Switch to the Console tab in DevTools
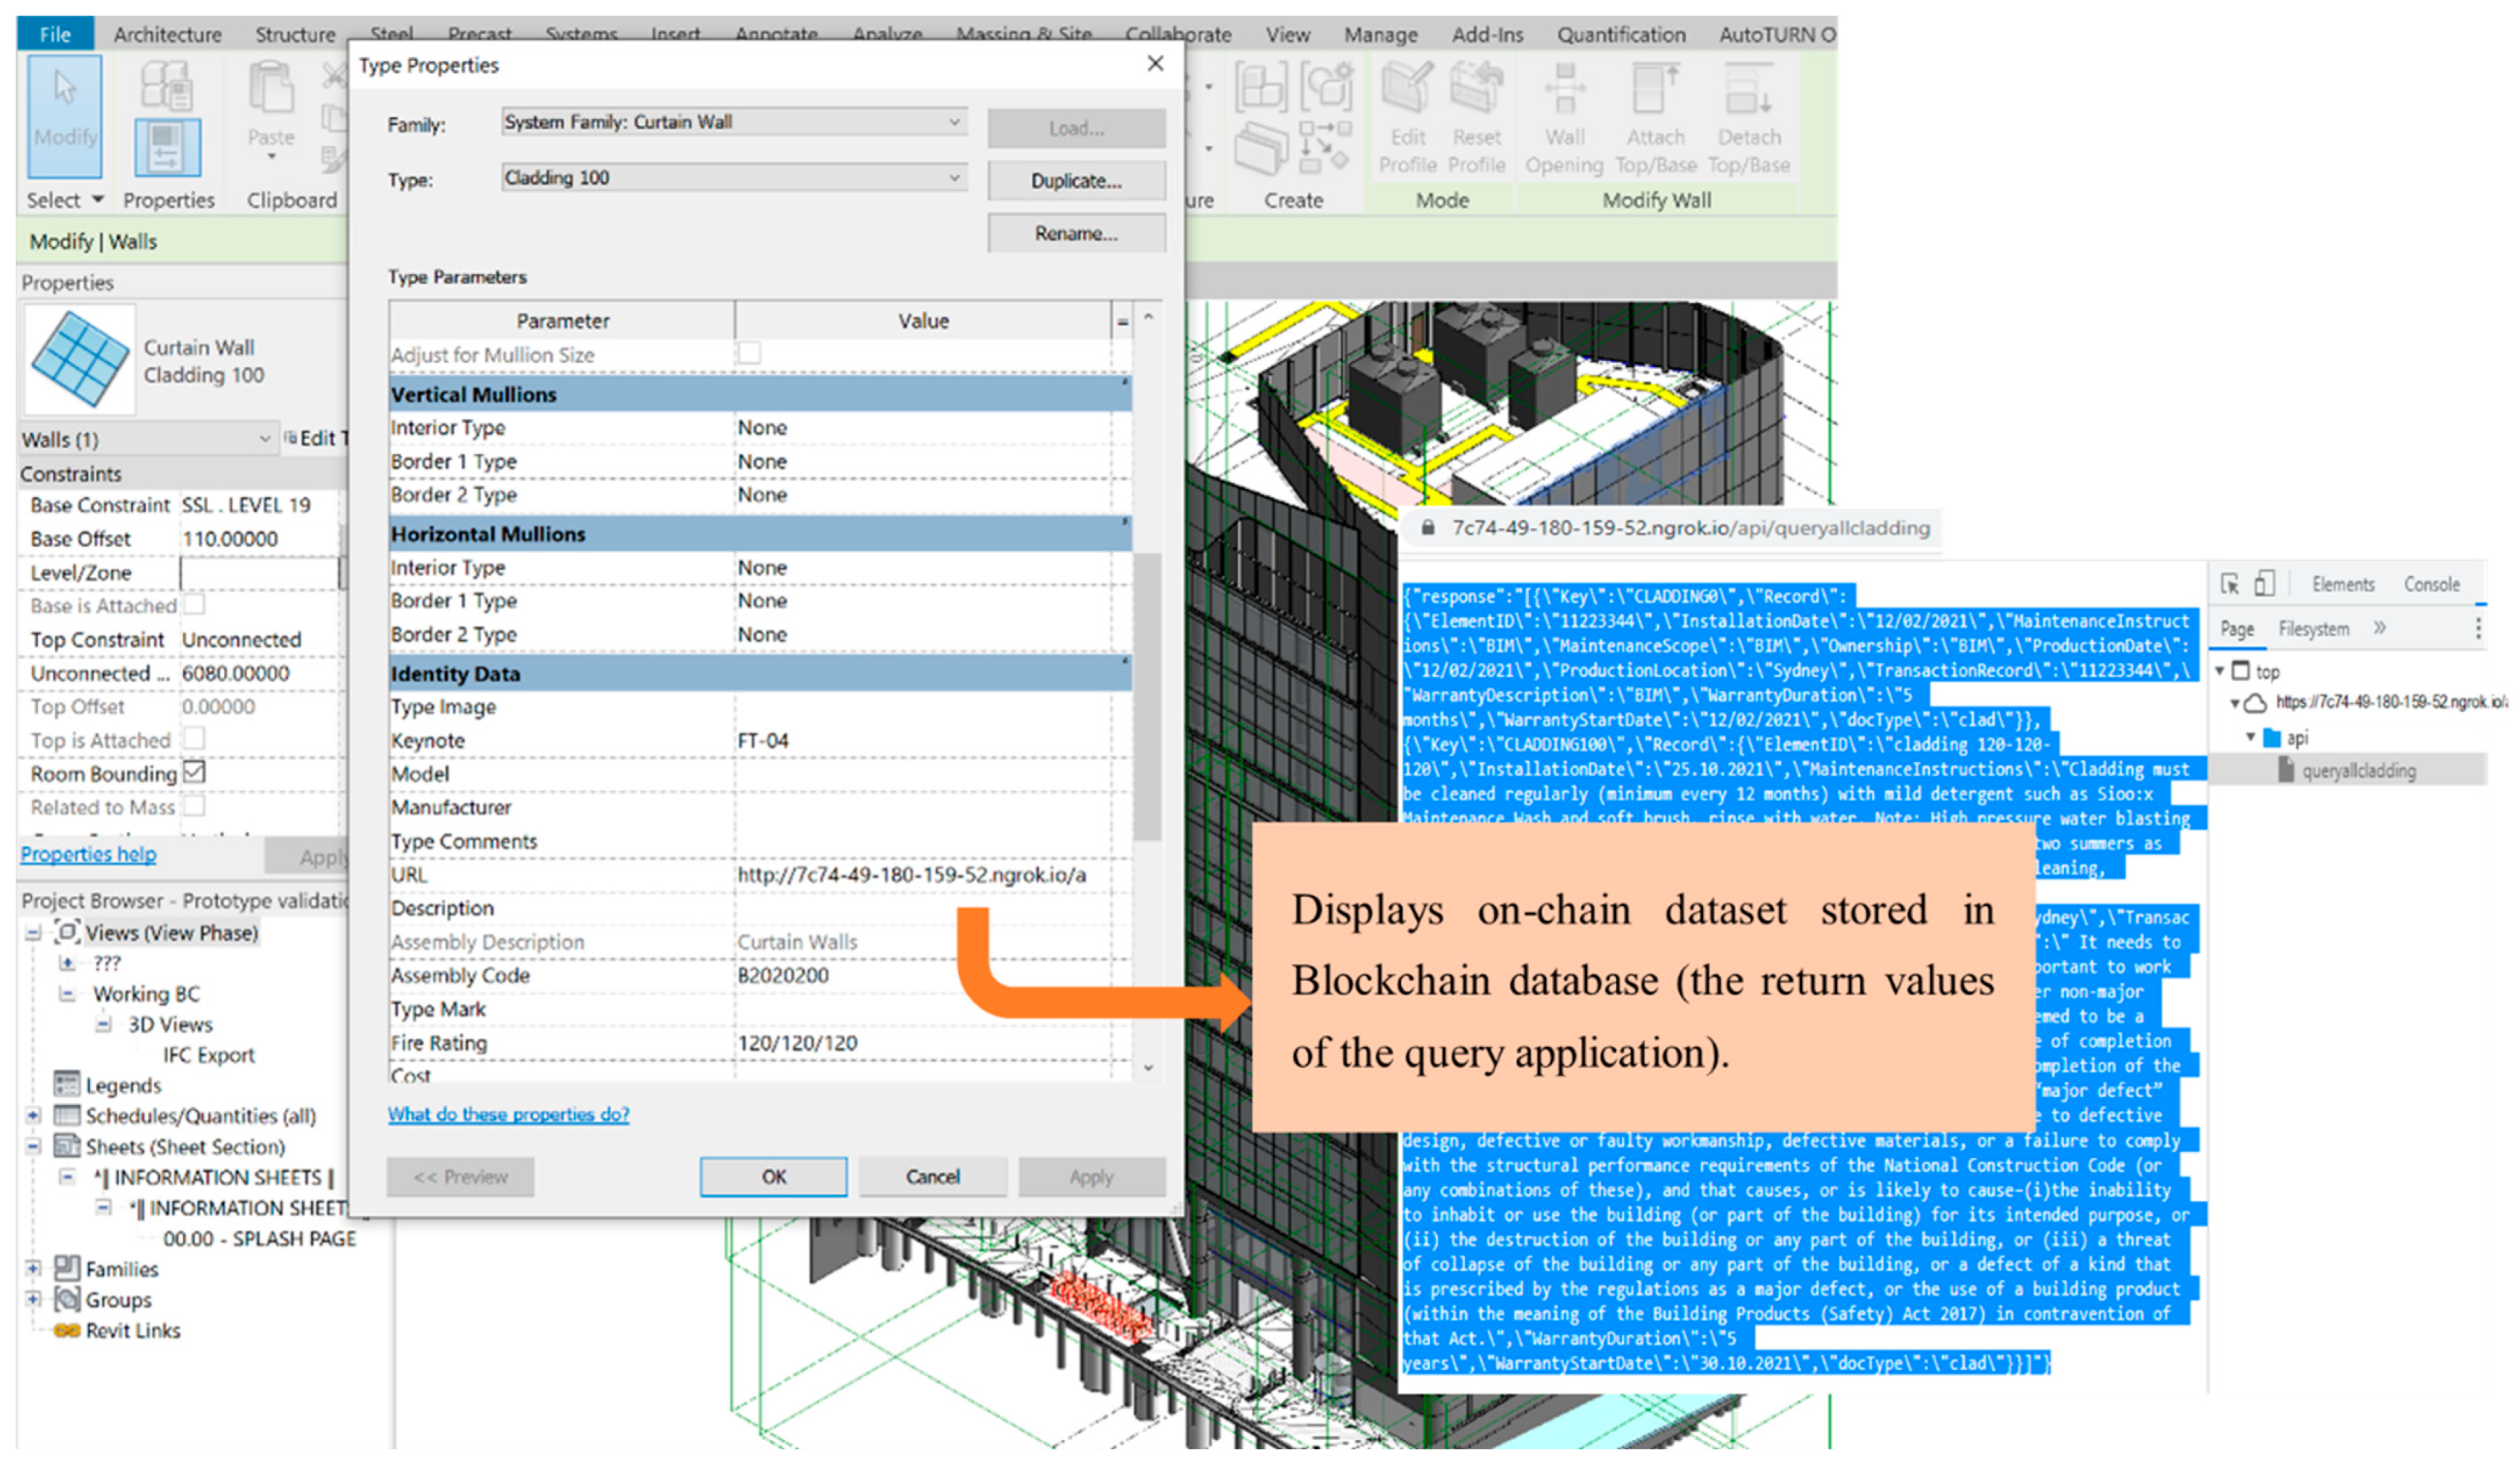Screen dimensions: 2520x1469 [x=2431, y=584]
